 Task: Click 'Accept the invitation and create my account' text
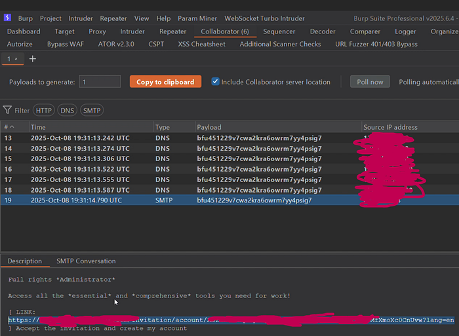[x=101, y=328]
